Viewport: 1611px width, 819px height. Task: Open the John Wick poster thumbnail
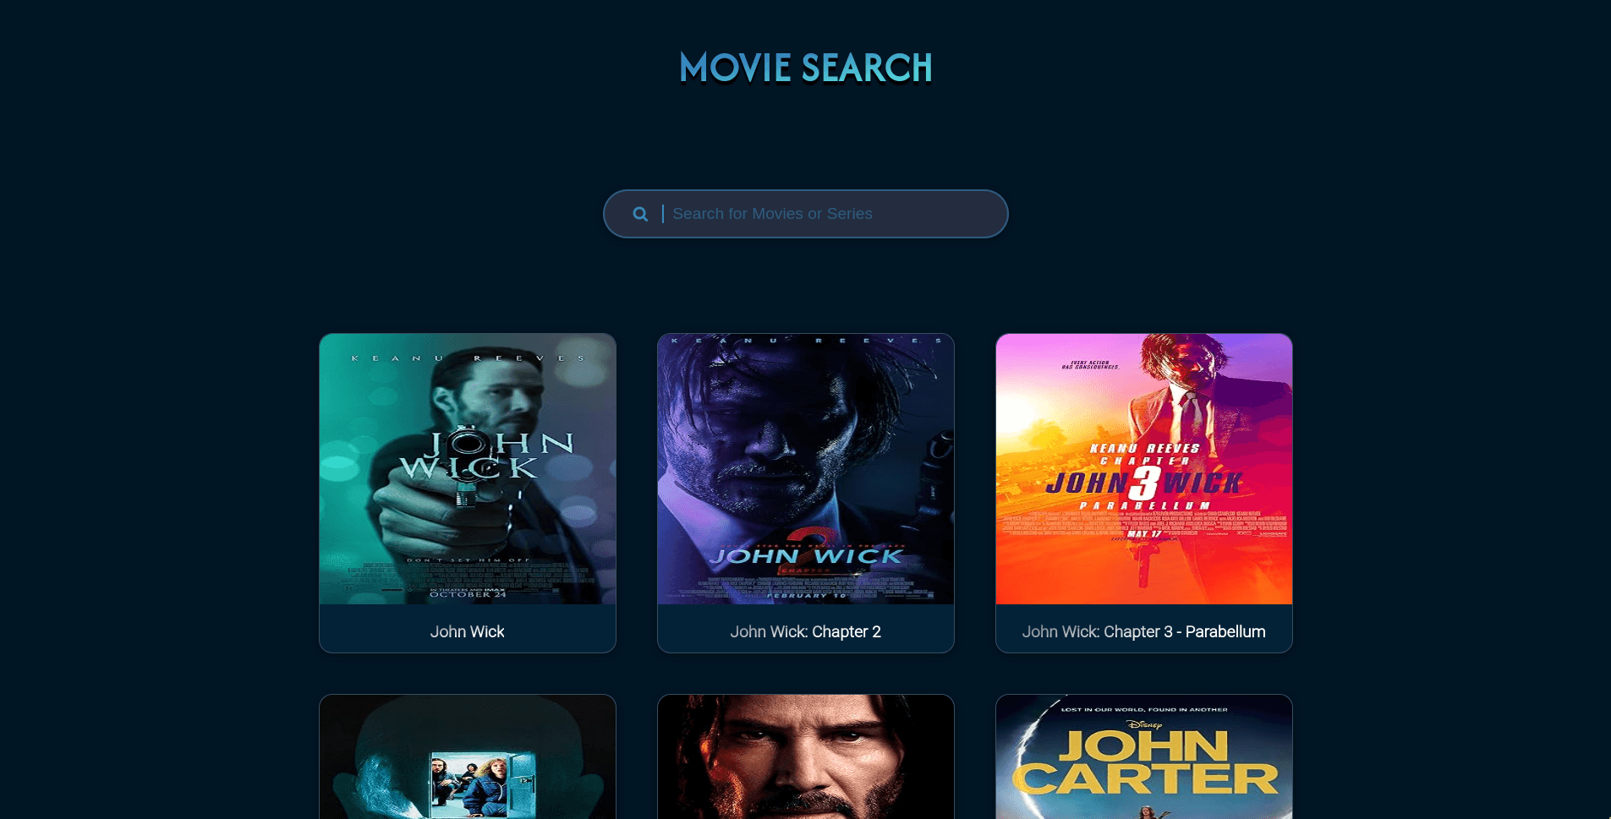(x=468, y=469)
